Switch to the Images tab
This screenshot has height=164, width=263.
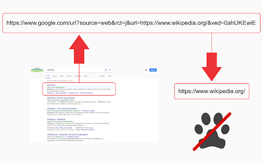coord(55,76)
